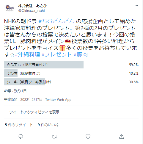Select the らふてぃ poll option bar
This screenshot has width=143, height=144.
pyautogui.click(x=71, y=65)
